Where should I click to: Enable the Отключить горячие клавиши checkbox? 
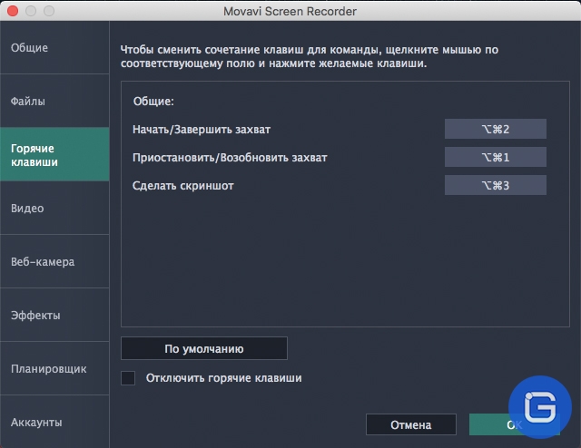[128, 378]
